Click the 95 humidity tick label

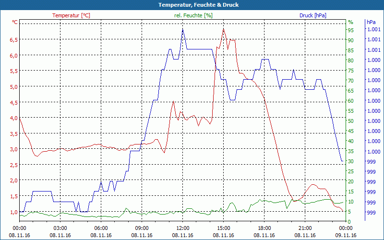point(351,30)
